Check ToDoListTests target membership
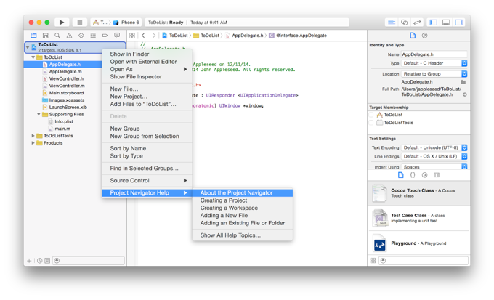The width and height of the screenshot is (494, 300). click(x=371, y=123)
